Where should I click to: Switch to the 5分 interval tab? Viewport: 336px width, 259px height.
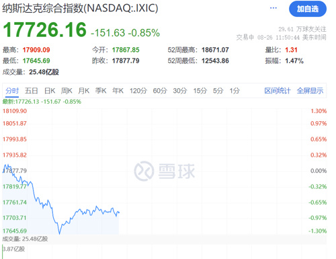point(218,91)
